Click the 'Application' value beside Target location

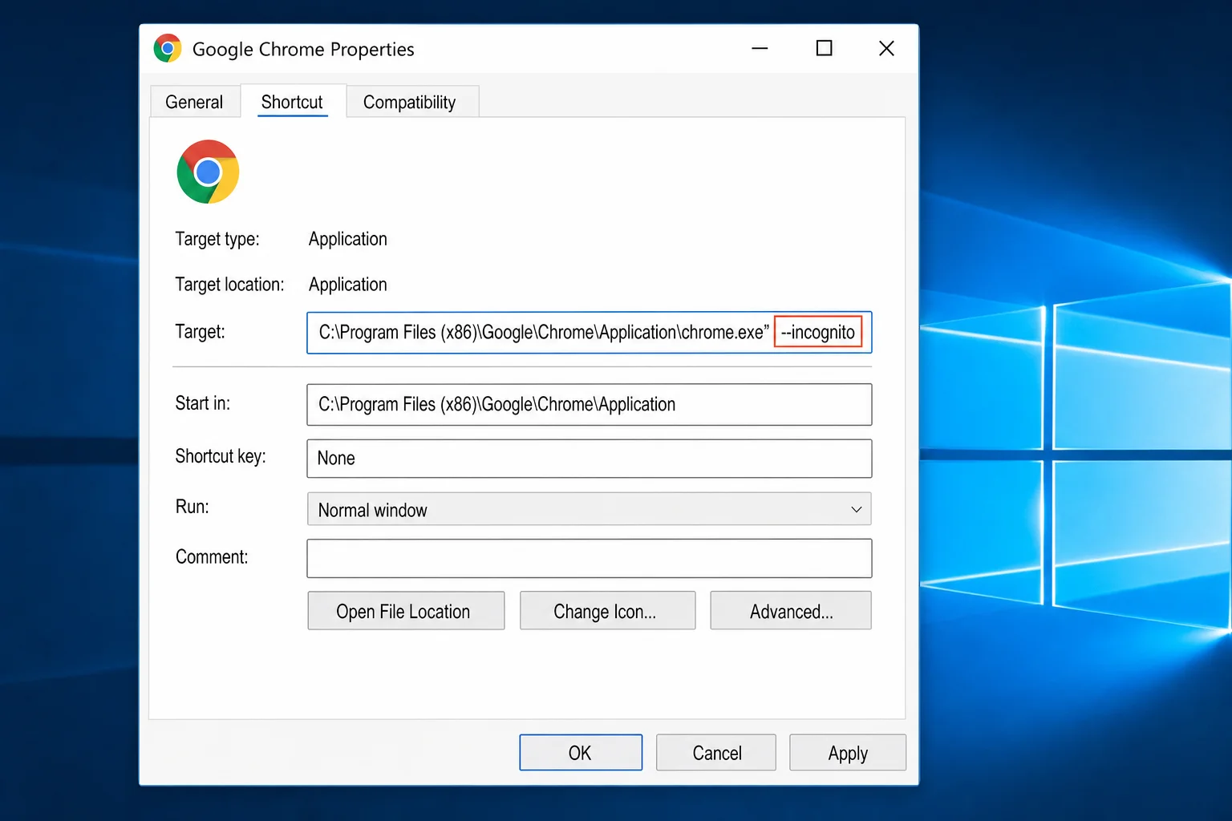point(347,285)
